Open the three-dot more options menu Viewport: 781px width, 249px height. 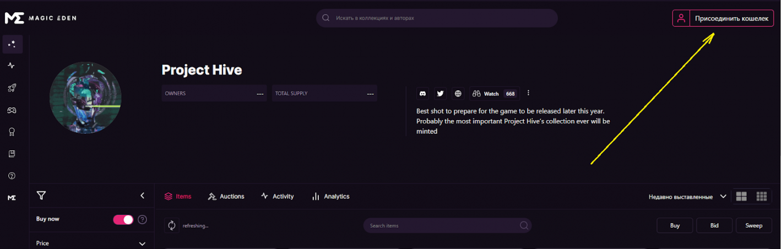[x=528, y=93]
